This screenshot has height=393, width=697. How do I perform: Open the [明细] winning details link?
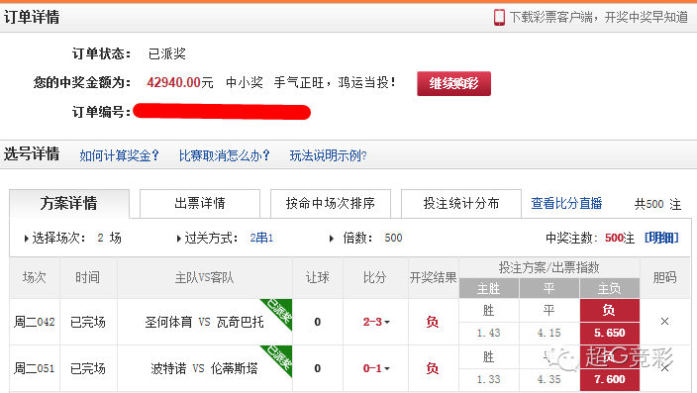tap(661, 238)
